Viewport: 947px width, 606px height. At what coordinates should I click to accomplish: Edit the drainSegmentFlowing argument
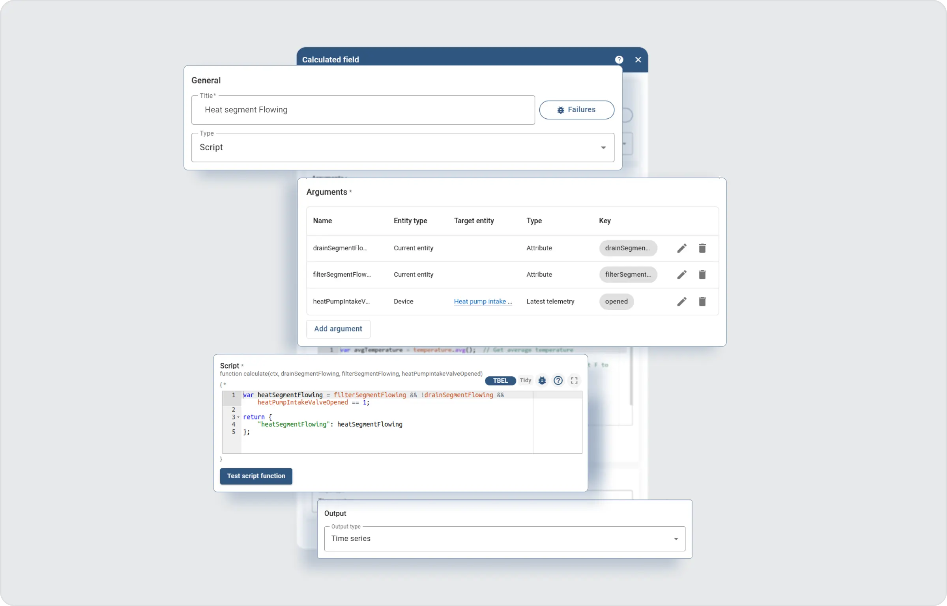[681, 248]
